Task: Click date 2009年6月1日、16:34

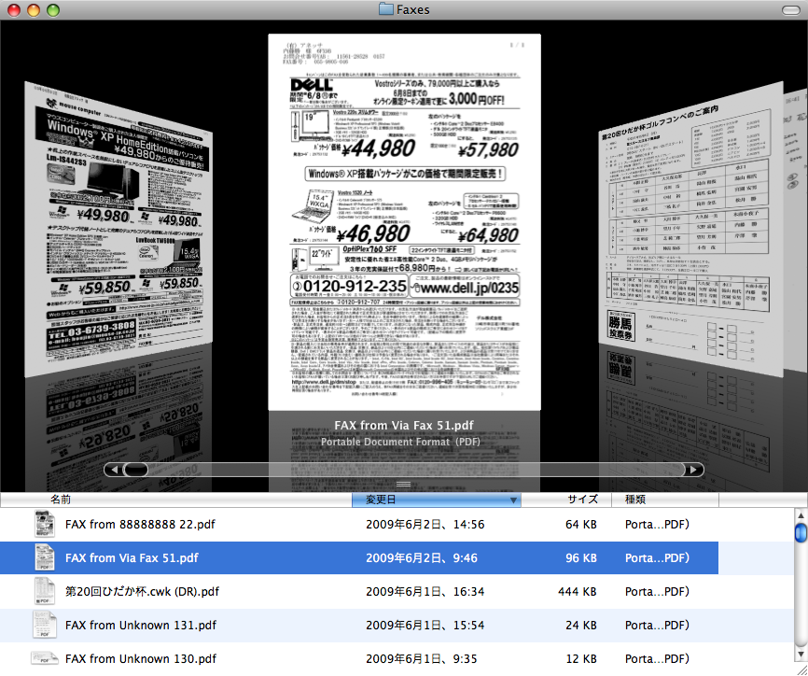Action: 425,591
